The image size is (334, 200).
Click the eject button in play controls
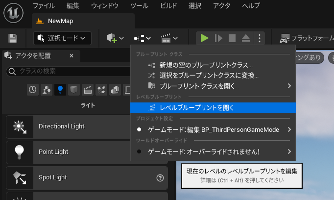[245, 38]
